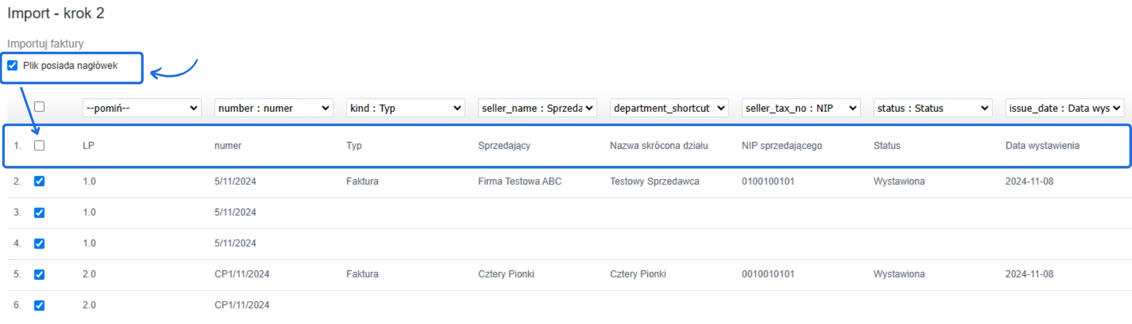Image resolution: width=1132 pixels, height=324 pixels.
Task: Click 'Firma Testowa ABC' seller cell
Action: [519, 181]
